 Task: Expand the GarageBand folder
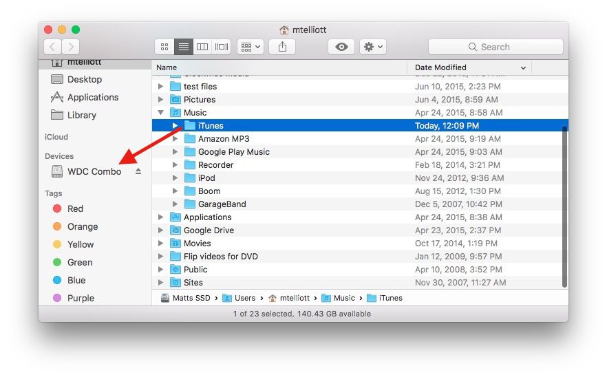[175, 204]
